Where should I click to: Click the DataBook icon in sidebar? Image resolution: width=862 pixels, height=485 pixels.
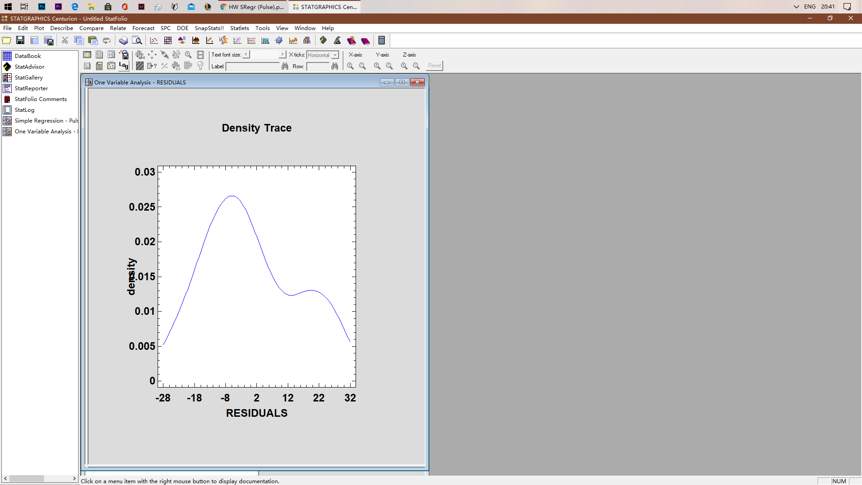[x=8, y=56]
